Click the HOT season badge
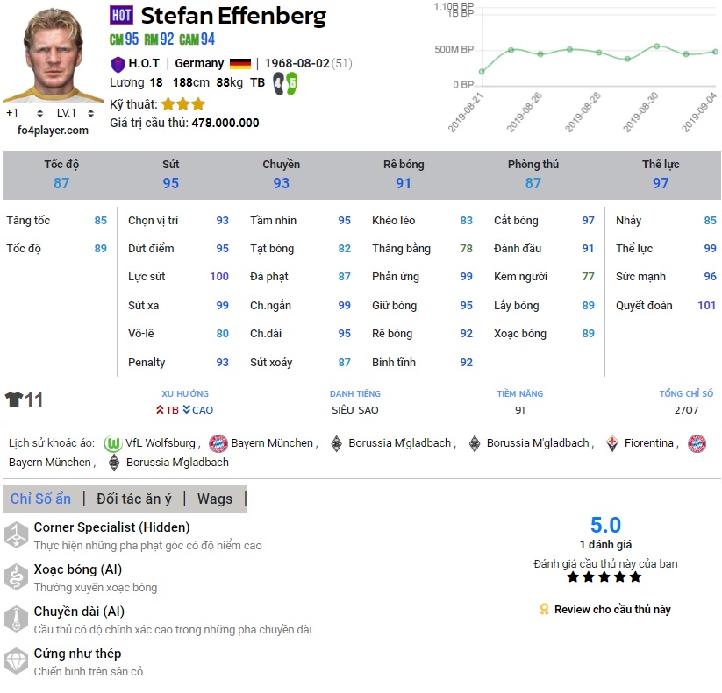The height and width of the screenshot is (693, 722). 122,15
